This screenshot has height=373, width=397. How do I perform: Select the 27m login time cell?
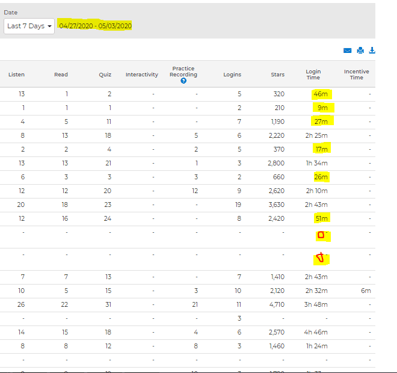point(321,122)
